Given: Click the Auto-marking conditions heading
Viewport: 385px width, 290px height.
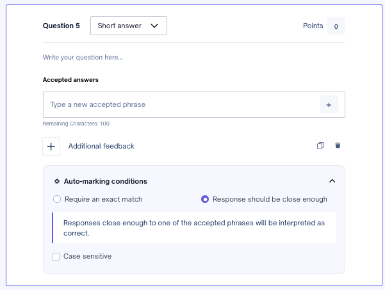Looking at the screenshot, I should 105,181.
